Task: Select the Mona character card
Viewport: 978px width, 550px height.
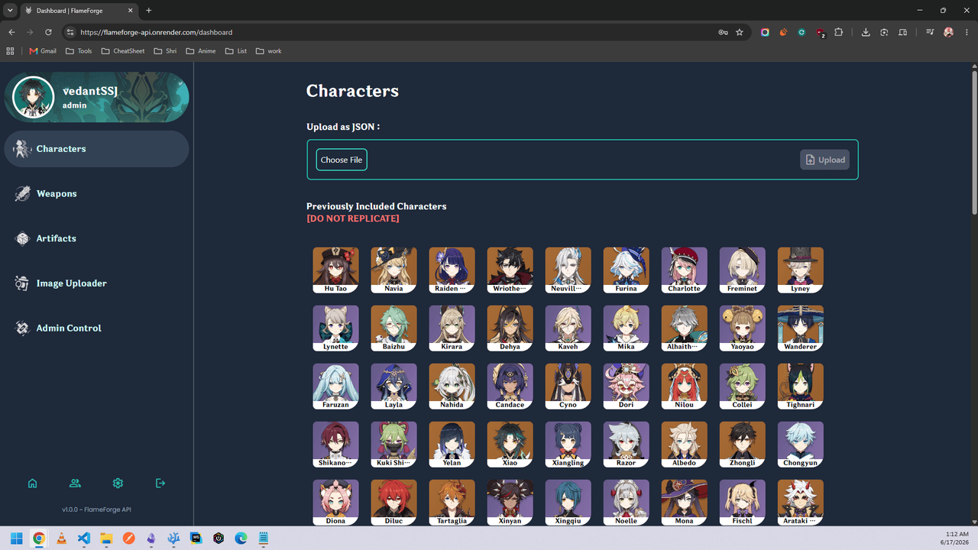Action: [684, 502]
